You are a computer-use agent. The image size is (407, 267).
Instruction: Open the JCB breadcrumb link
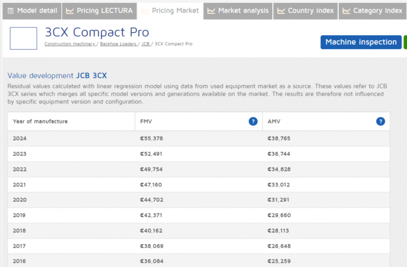145,44
